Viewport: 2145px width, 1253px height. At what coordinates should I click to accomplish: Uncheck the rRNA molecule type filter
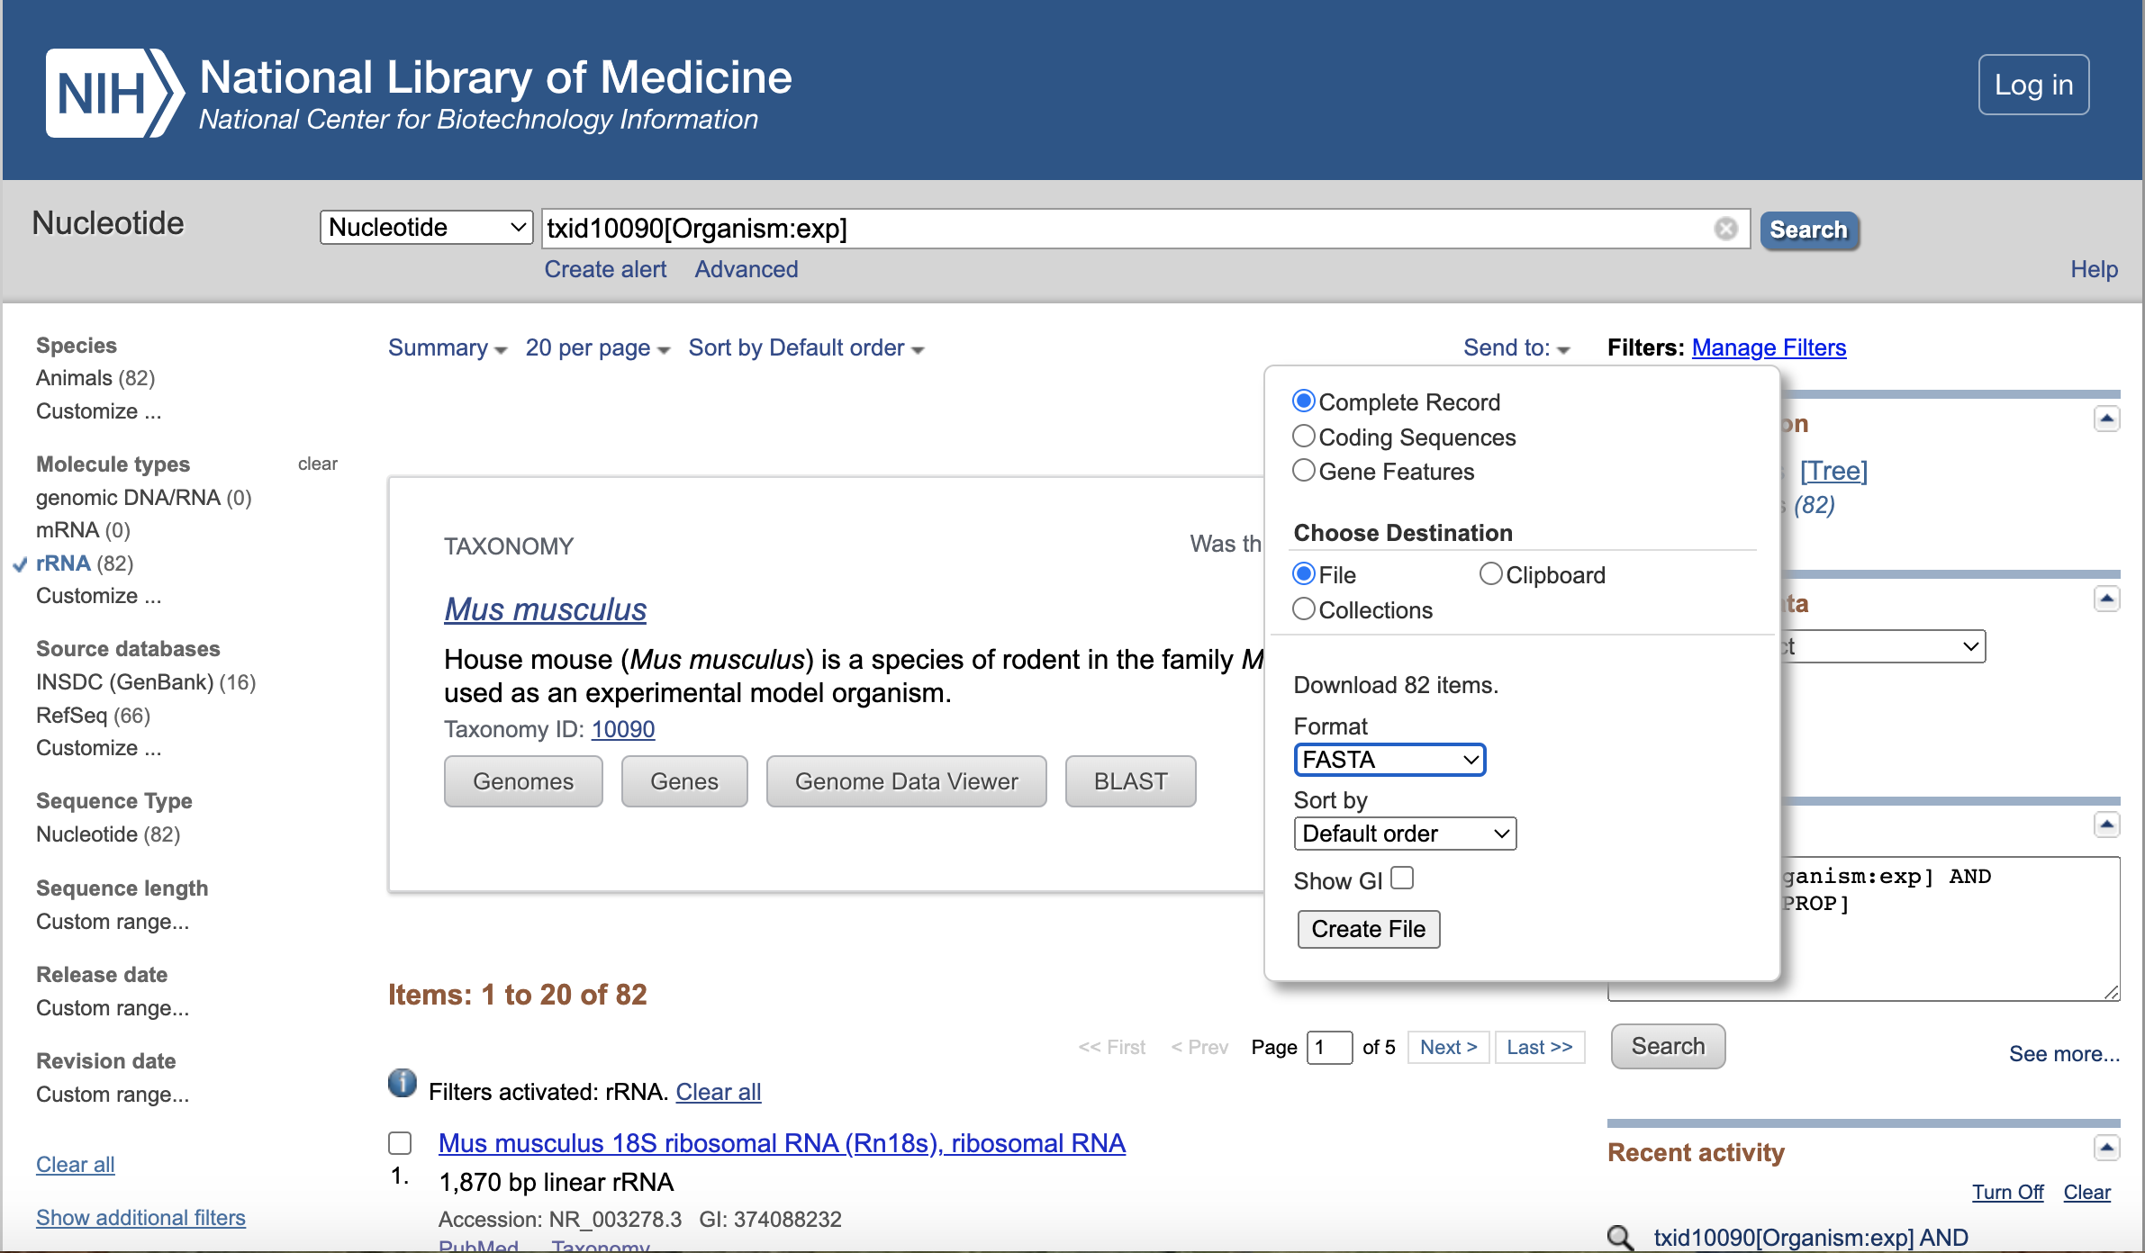pyautogui.click(x=63, y=563)
